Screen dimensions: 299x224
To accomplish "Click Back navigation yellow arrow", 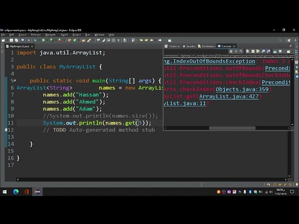I will pos(151,40).
